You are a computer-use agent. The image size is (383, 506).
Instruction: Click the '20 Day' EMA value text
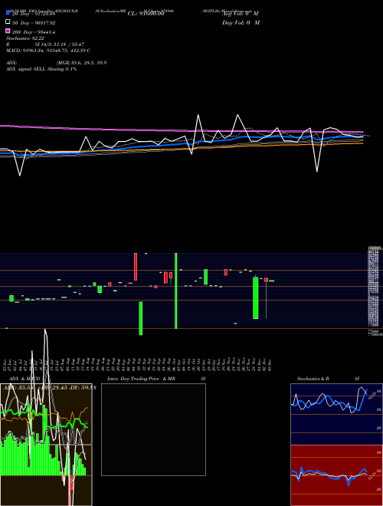pyautogui.click(x=34, y=15)
